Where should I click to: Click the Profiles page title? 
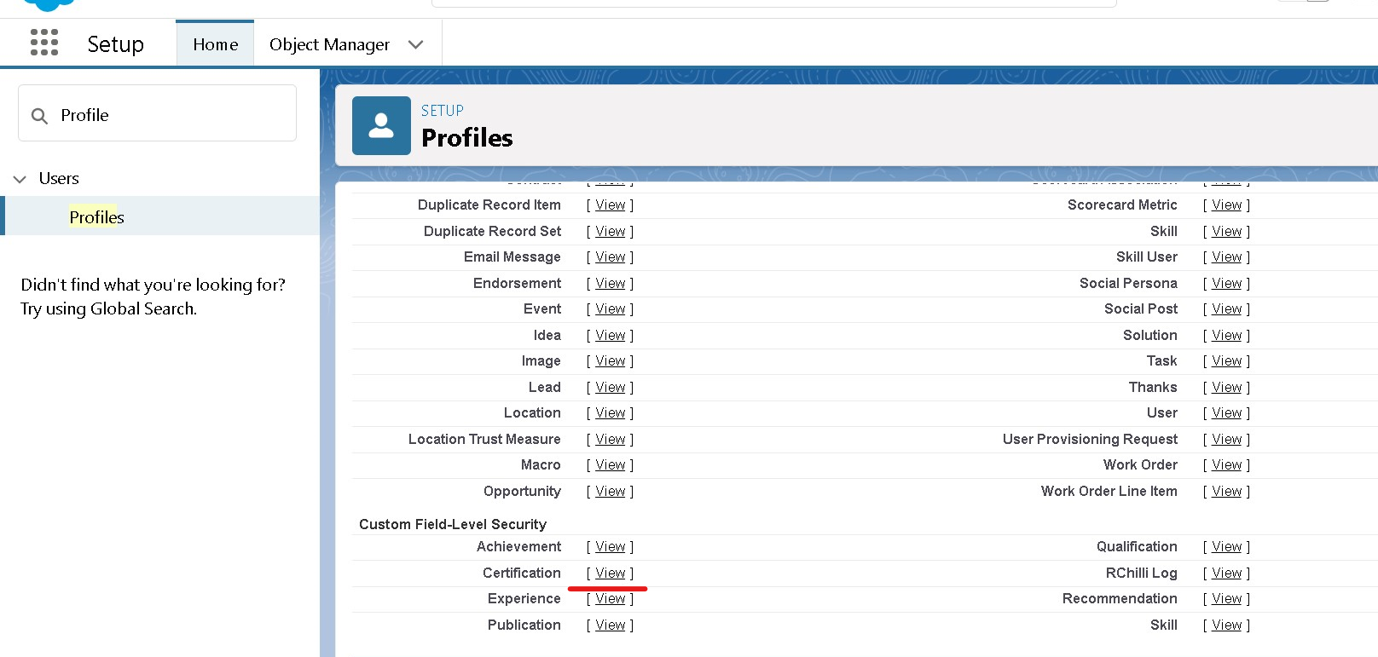click(x=467, y=138)
